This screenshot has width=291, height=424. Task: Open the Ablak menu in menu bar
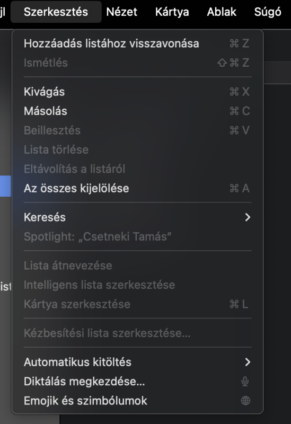tap(222, 12)
